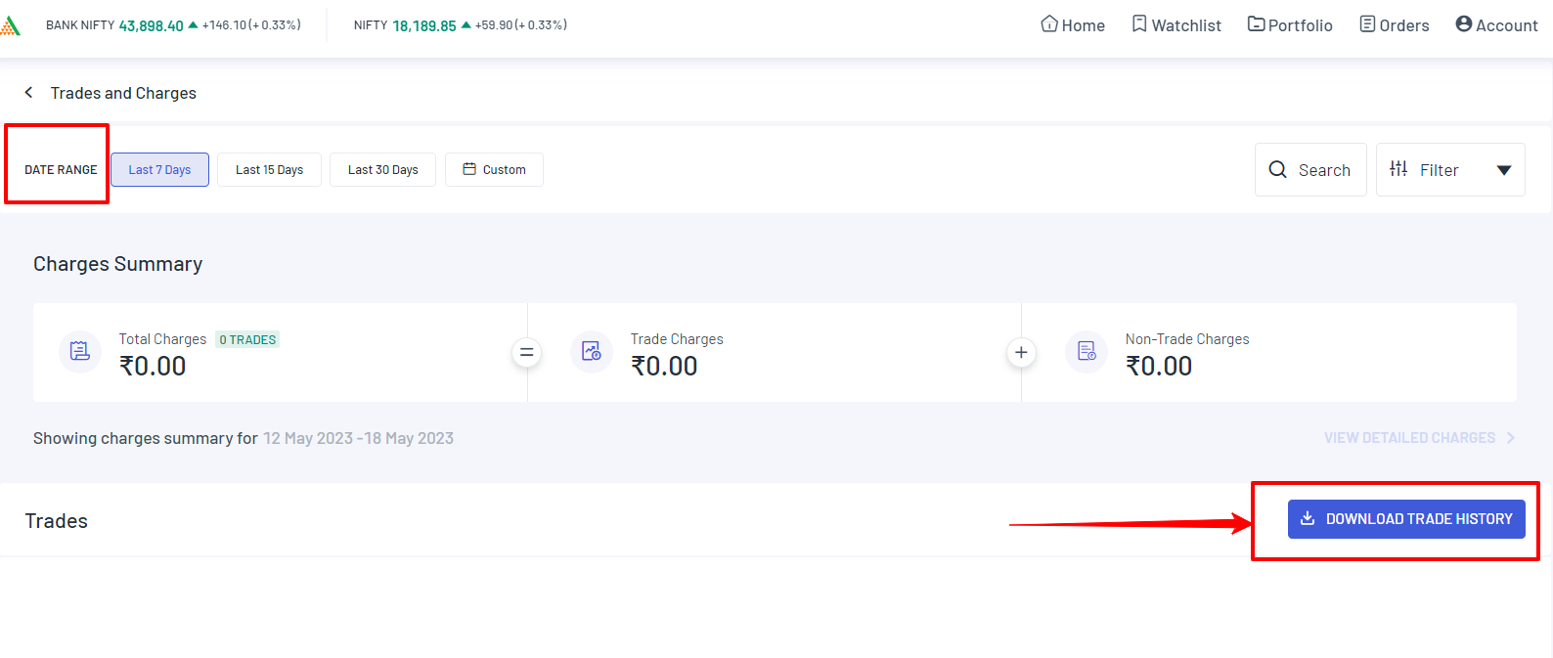The width and height of the screenshot is (1553, 658).
Task: Open the Portfolio menu item
Action: (1290, 25)
